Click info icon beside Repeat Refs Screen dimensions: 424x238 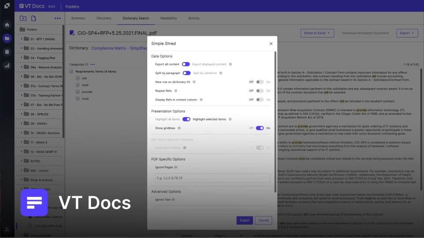coord(176,91)
